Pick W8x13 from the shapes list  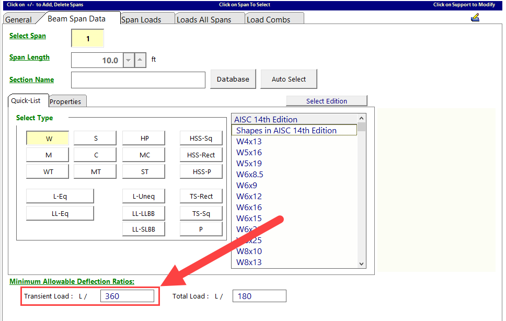click(294, 262)
